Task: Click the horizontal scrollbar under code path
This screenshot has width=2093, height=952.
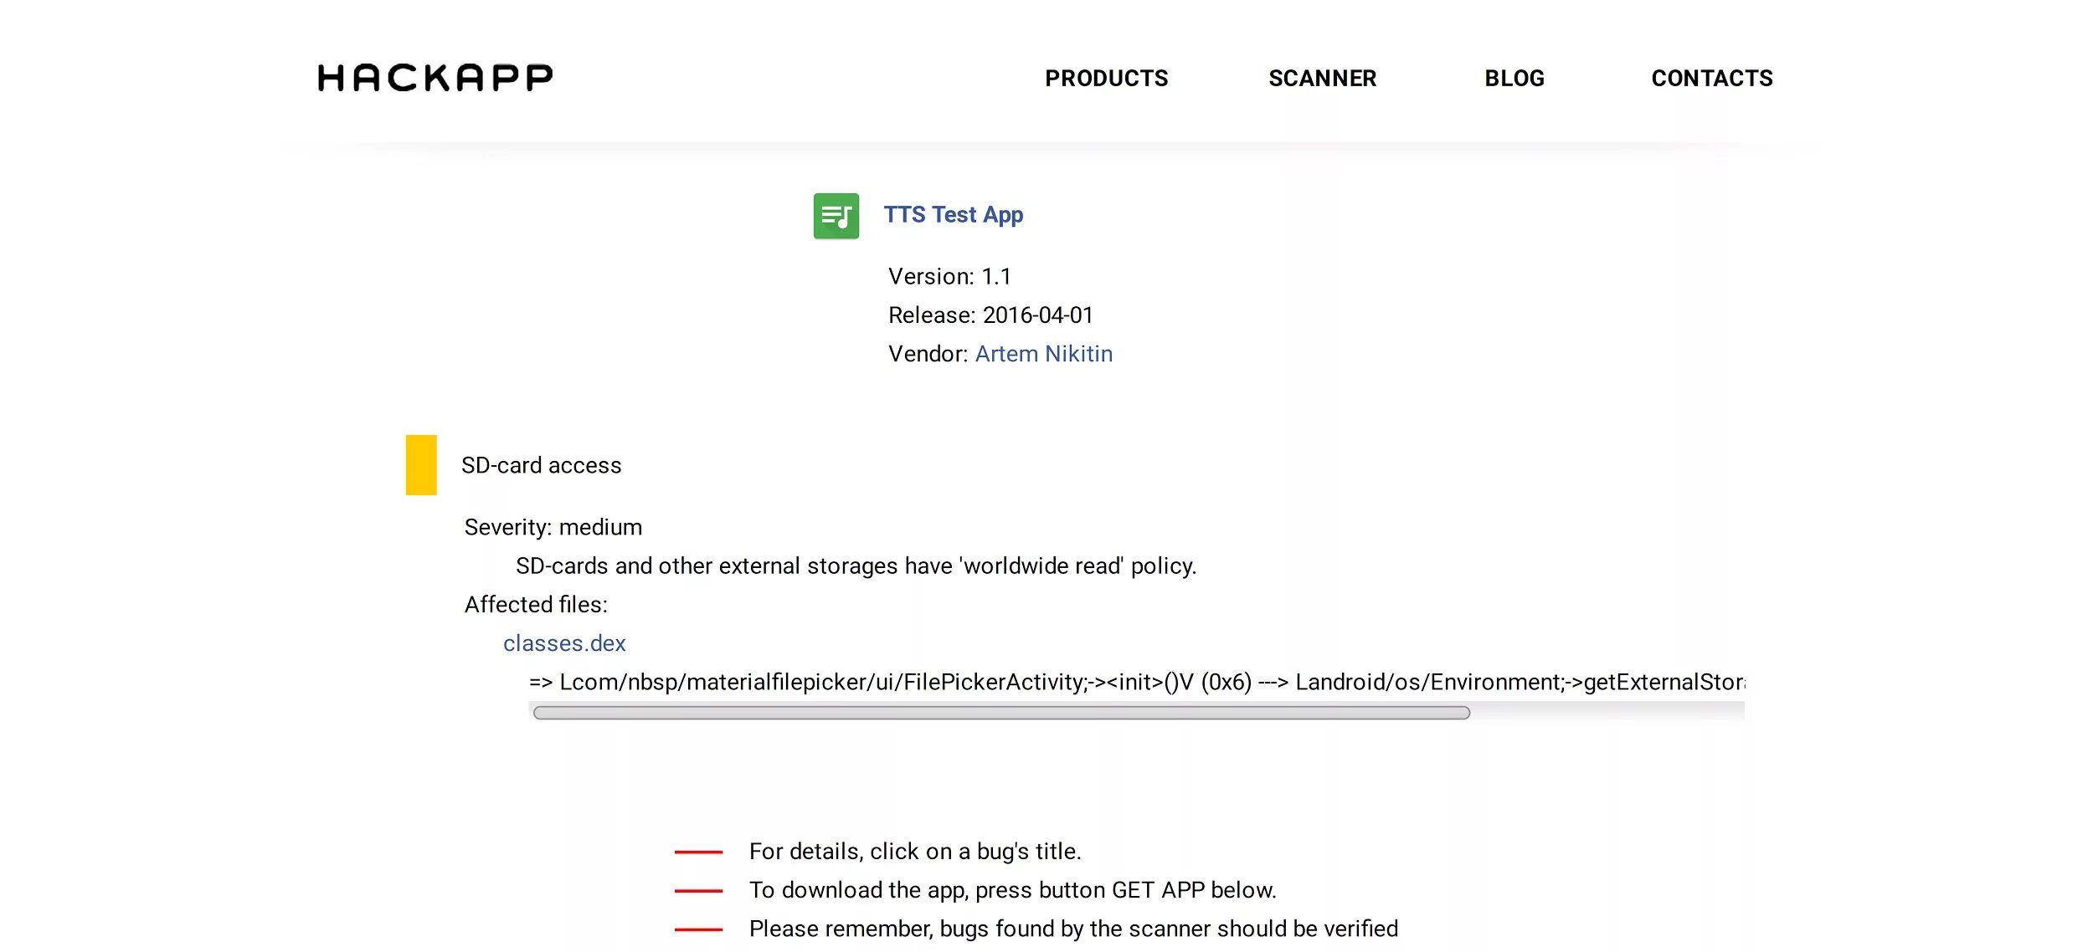Action: (x=1000, y=713)
